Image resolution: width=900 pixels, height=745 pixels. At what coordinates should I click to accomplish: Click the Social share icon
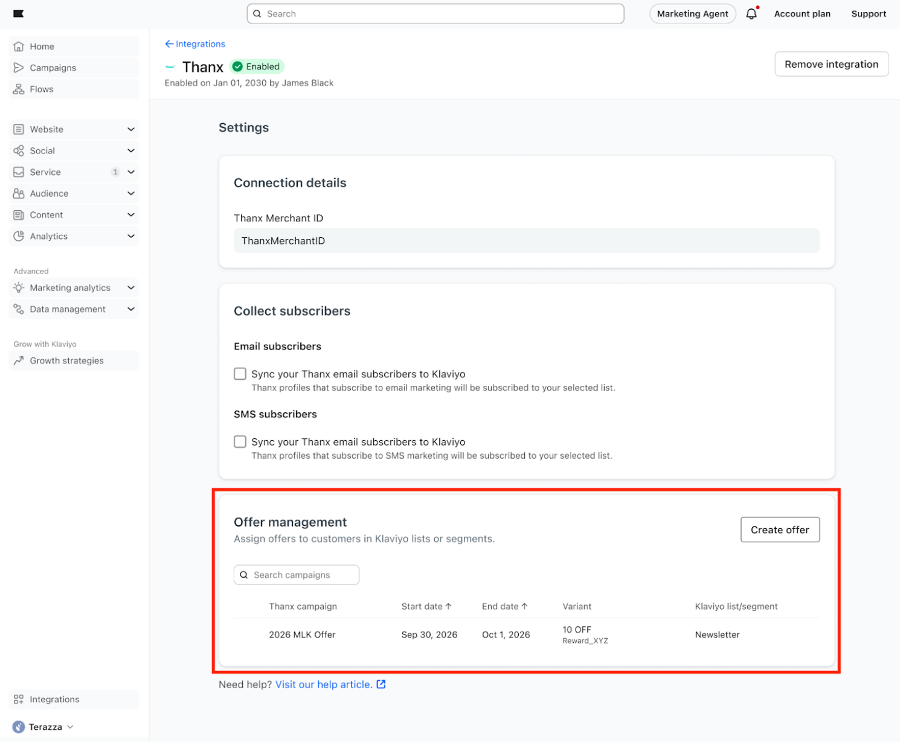19,151
